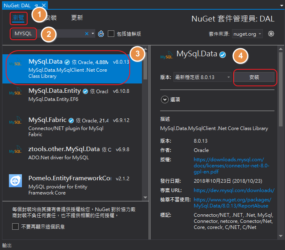The width and height of the screenshot is (285, 250).
Task: Enable include prerelease checkbox
Action: click(x=111, y=34)
